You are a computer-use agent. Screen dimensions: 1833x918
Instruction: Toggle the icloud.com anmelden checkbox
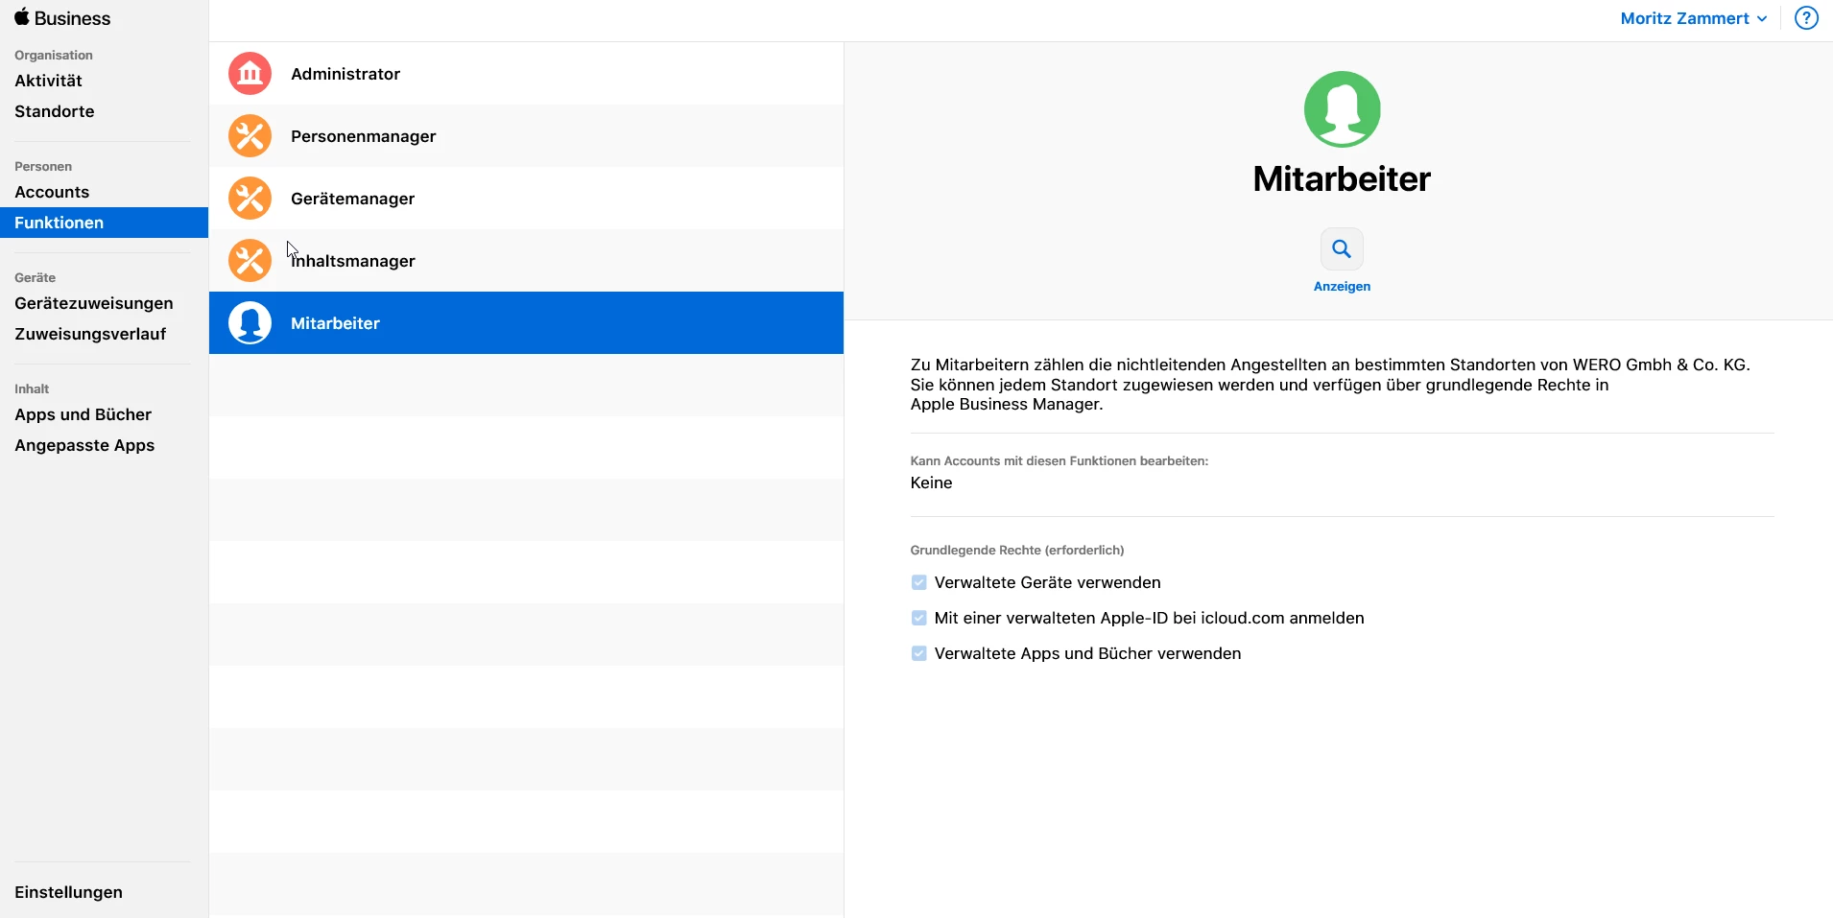pyautogui.click(x=918, y=618)
